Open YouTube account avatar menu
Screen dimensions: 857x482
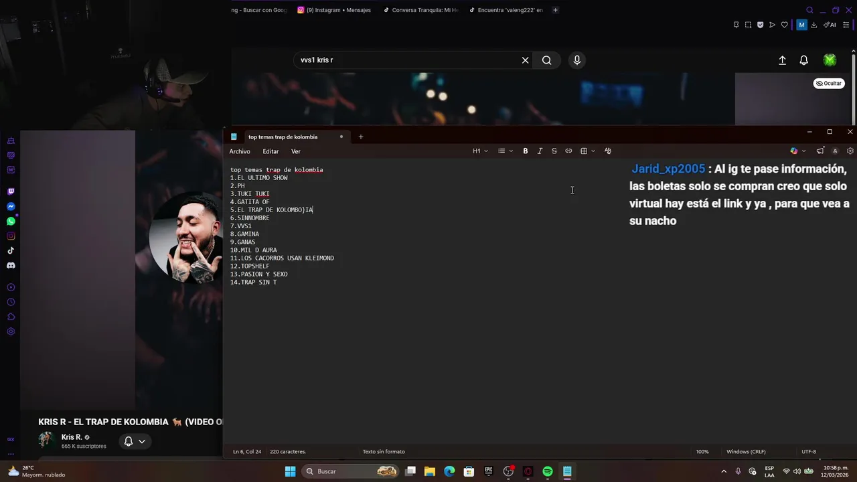click(x=830, y=60)
